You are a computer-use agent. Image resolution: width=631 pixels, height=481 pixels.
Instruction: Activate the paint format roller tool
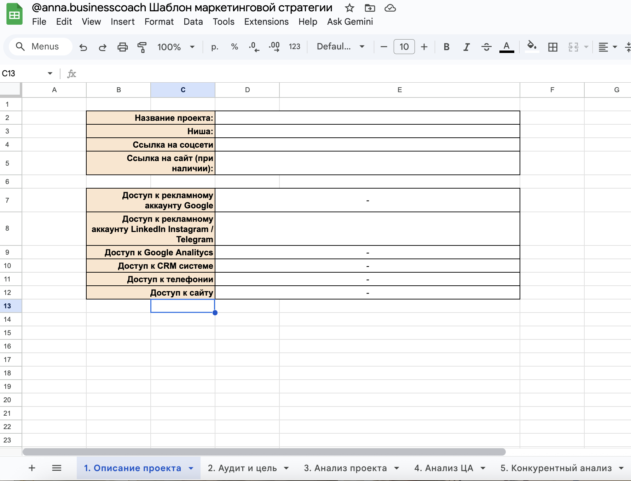pyautogui.click(x=142, y=47)
